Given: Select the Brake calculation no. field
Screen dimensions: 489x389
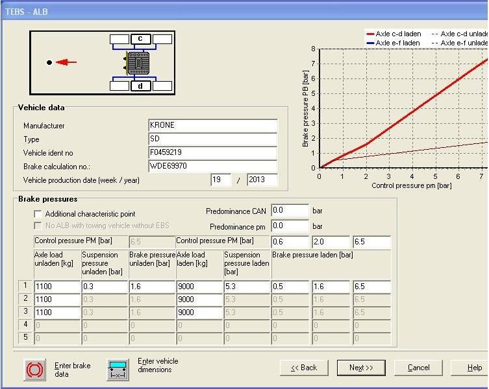Looking at the screenshot, I should [x=213, y=166].
